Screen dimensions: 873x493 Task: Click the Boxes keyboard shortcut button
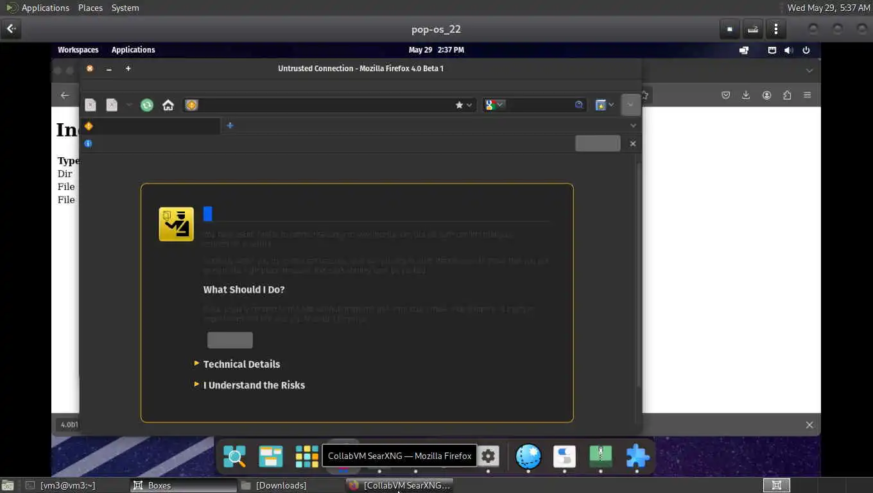point(753,29)
